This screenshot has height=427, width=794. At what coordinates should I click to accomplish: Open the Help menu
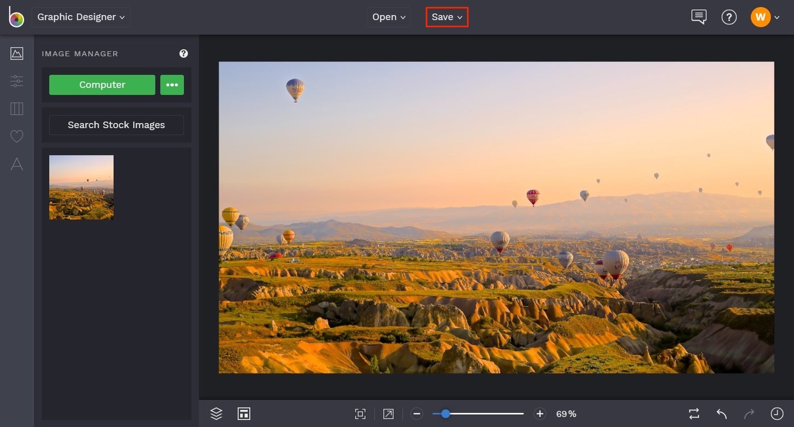[x=729, y=16]
